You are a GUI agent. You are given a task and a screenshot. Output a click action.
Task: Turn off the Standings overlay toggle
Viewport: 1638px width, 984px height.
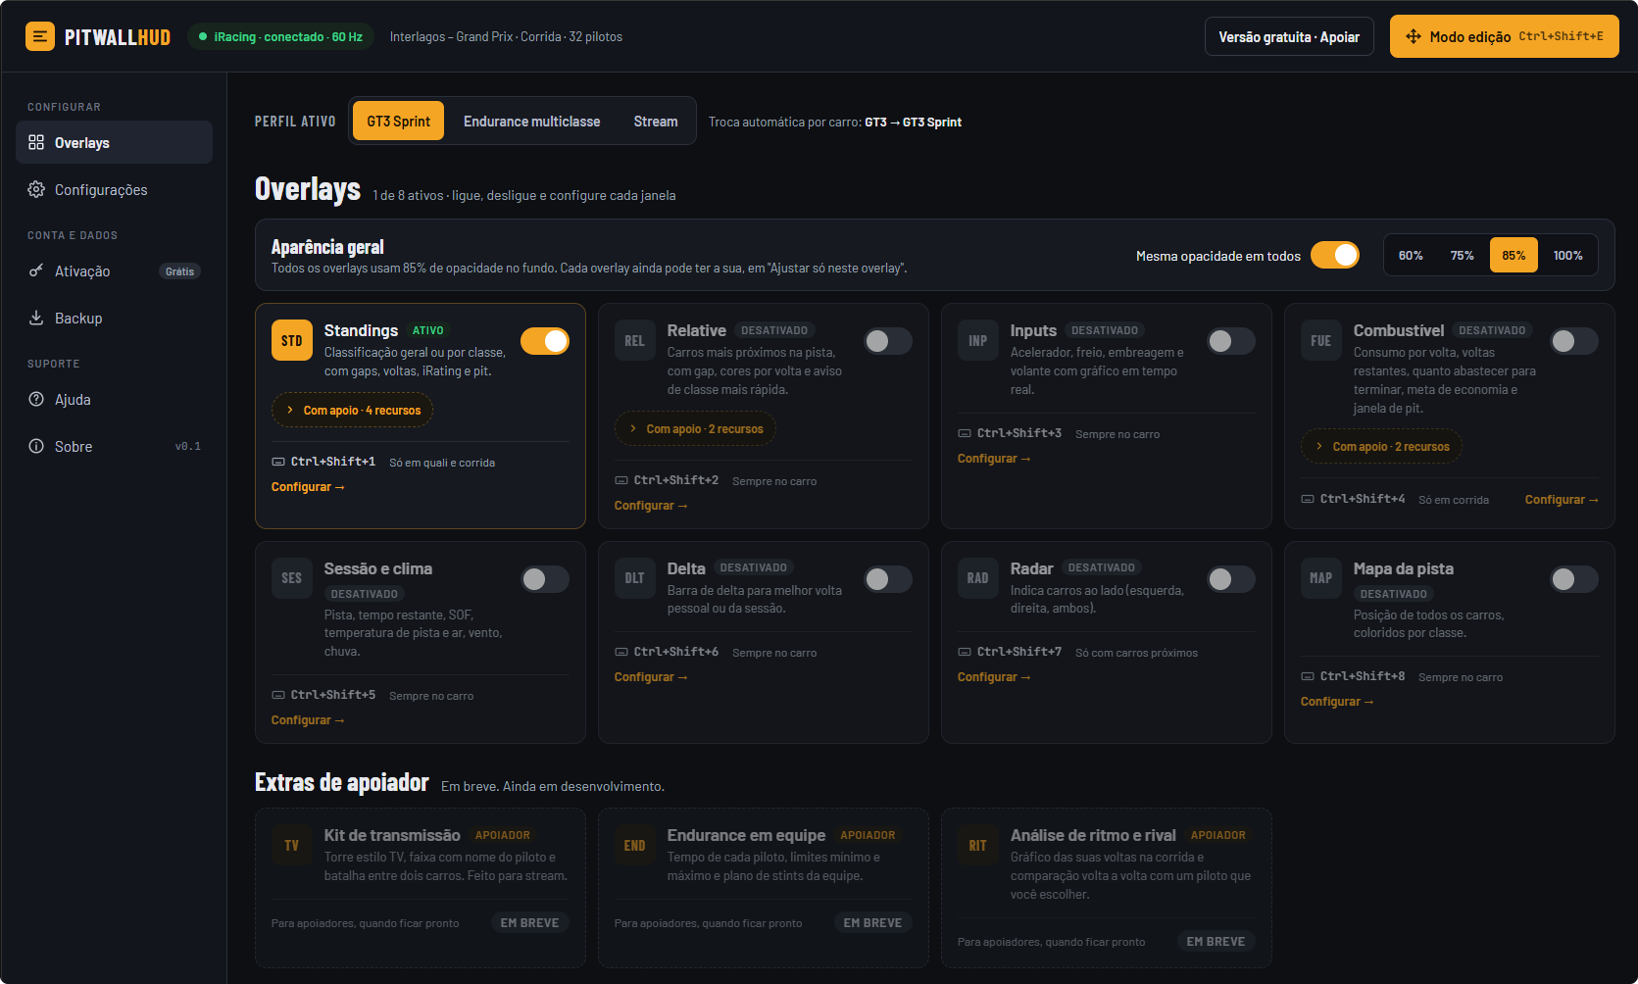545,341
